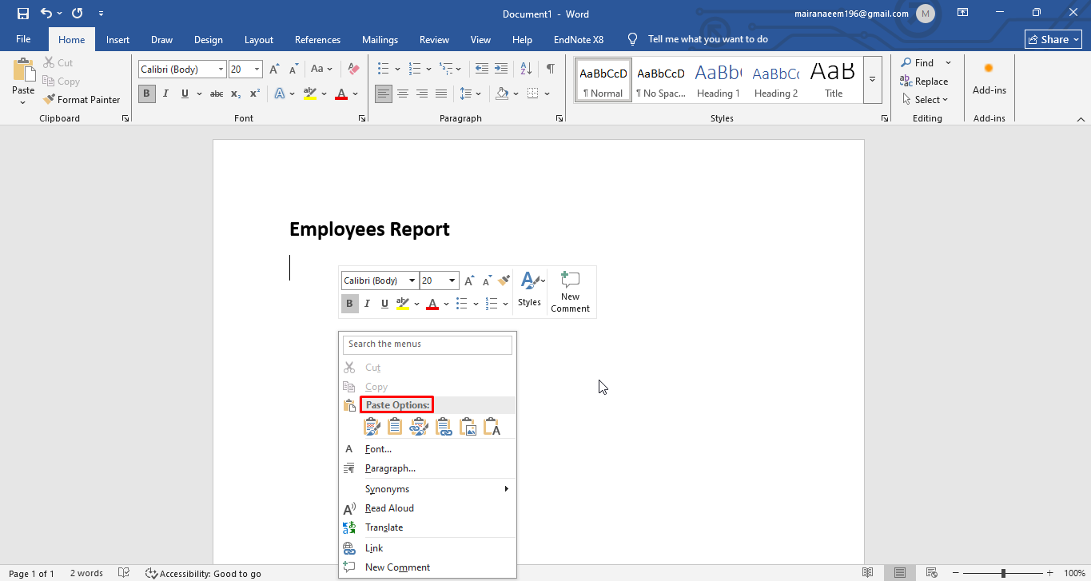Open the Synonyms submenu in context menu
This screenshot has width=1091, height=581.
click(428, 489)
